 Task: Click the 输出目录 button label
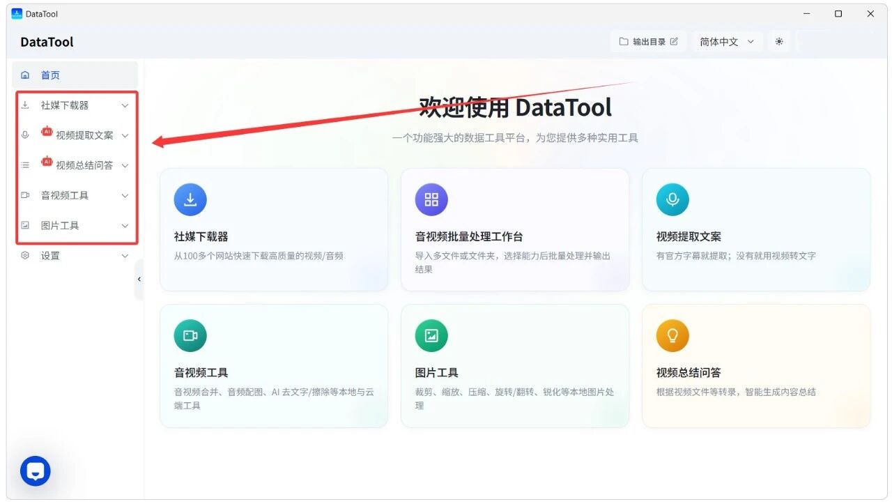click(x=649, y=42)
